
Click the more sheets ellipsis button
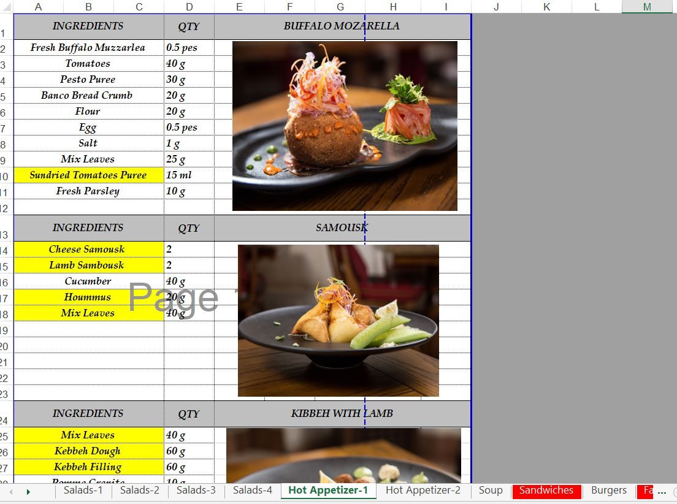[x=662, y=492]
